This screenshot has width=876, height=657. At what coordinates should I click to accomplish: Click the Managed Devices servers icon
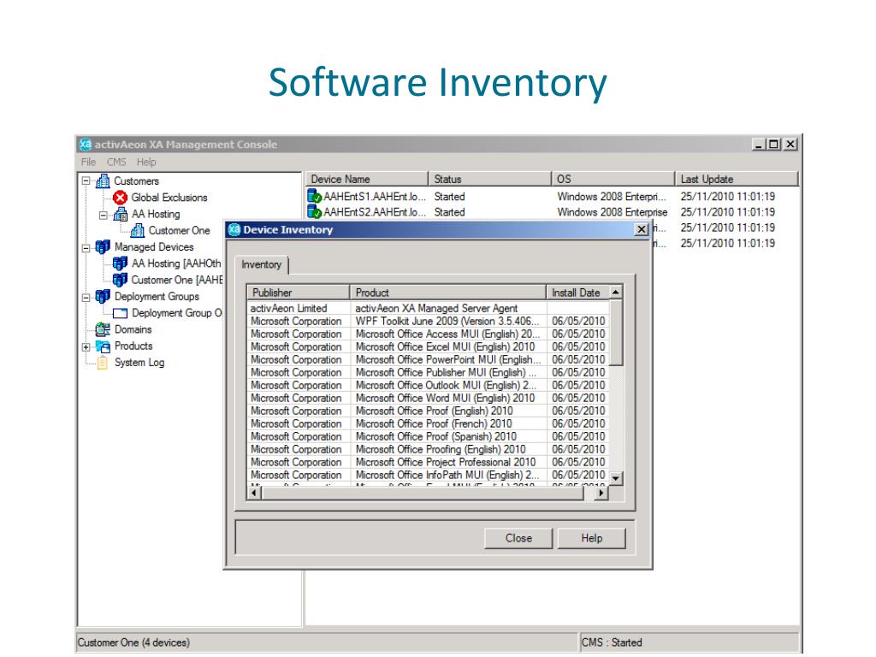pos(103,247)
